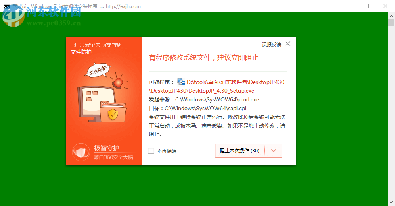Maximize the command prompt window
The height and width of the screenshot is (206, 395).
367,6
